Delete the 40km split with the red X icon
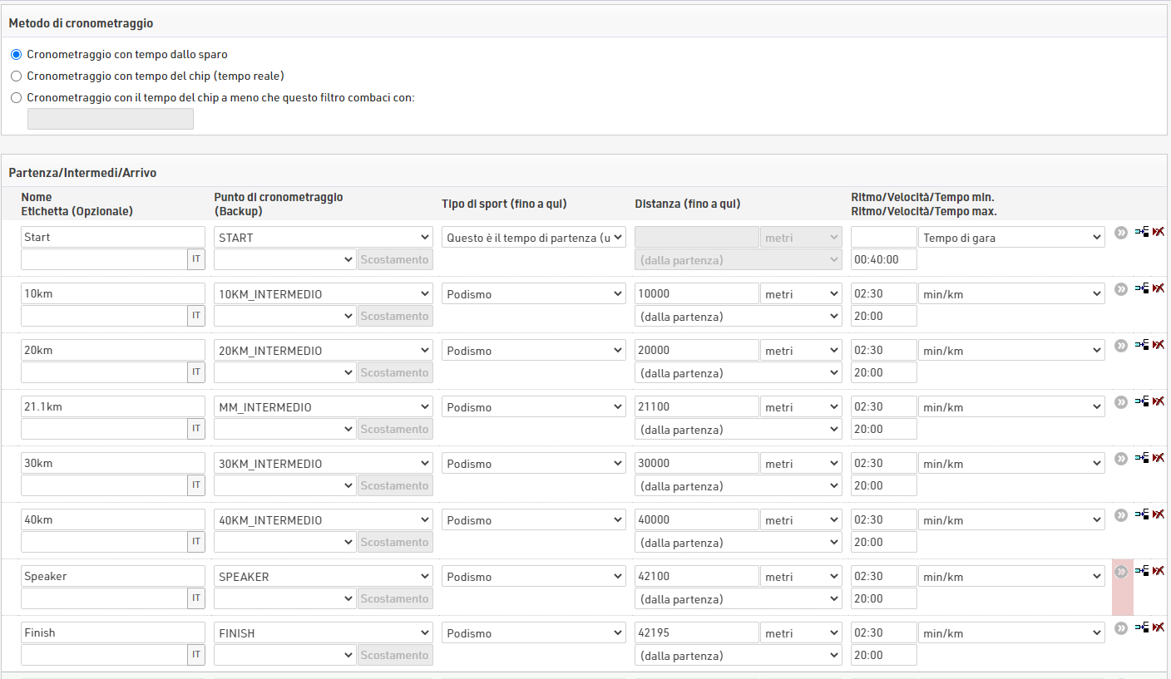 pyautogui.click(x=1158, y=514)
